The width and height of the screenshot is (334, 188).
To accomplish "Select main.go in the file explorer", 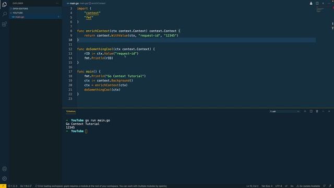I will 35,17.
